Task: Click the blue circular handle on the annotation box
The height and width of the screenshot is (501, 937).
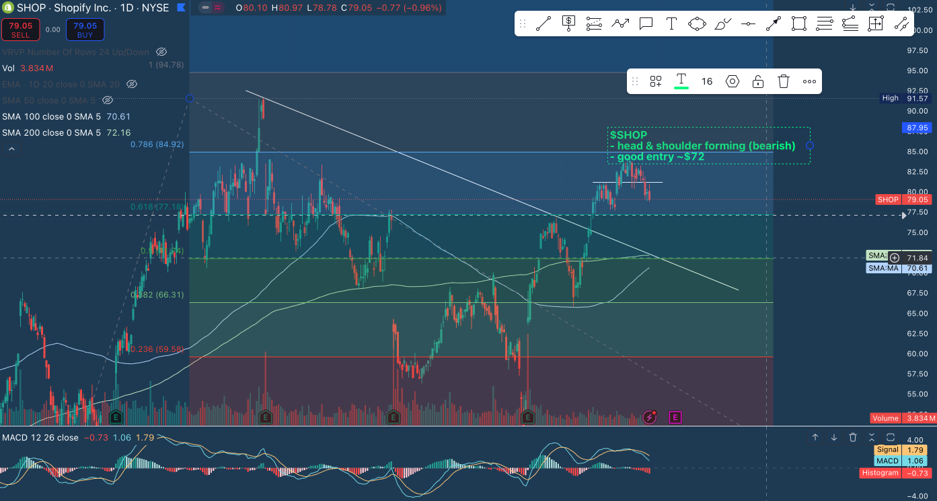Action: click(810, 145)
